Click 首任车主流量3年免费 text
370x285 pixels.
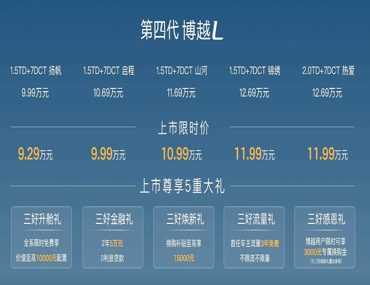(x=255, y=243)
